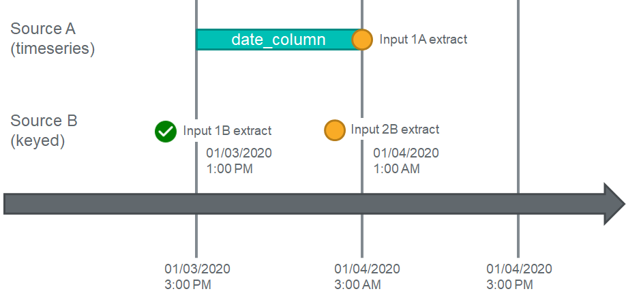Click the orange circle beside Input 2B extract
Image resolution: width=626 pixels, height=300 pixels.
coord(335,130)
